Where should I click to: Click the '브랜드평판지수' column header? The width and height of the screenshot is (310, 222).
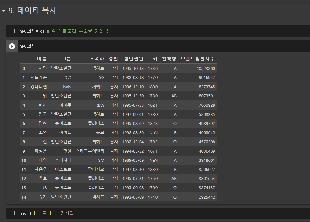(x=198, y=59)
